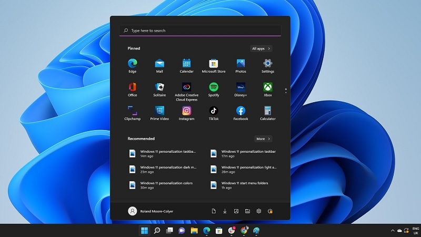Click the Microsoft Edge taskbar icon

[206, 231]
